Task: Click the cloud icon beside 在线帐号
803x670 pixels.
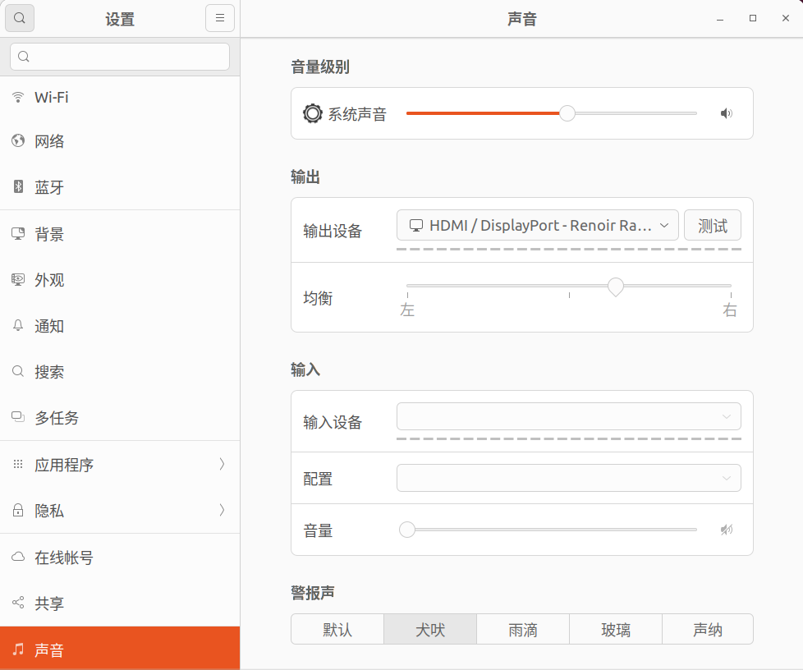Action: tap(18, 557)
